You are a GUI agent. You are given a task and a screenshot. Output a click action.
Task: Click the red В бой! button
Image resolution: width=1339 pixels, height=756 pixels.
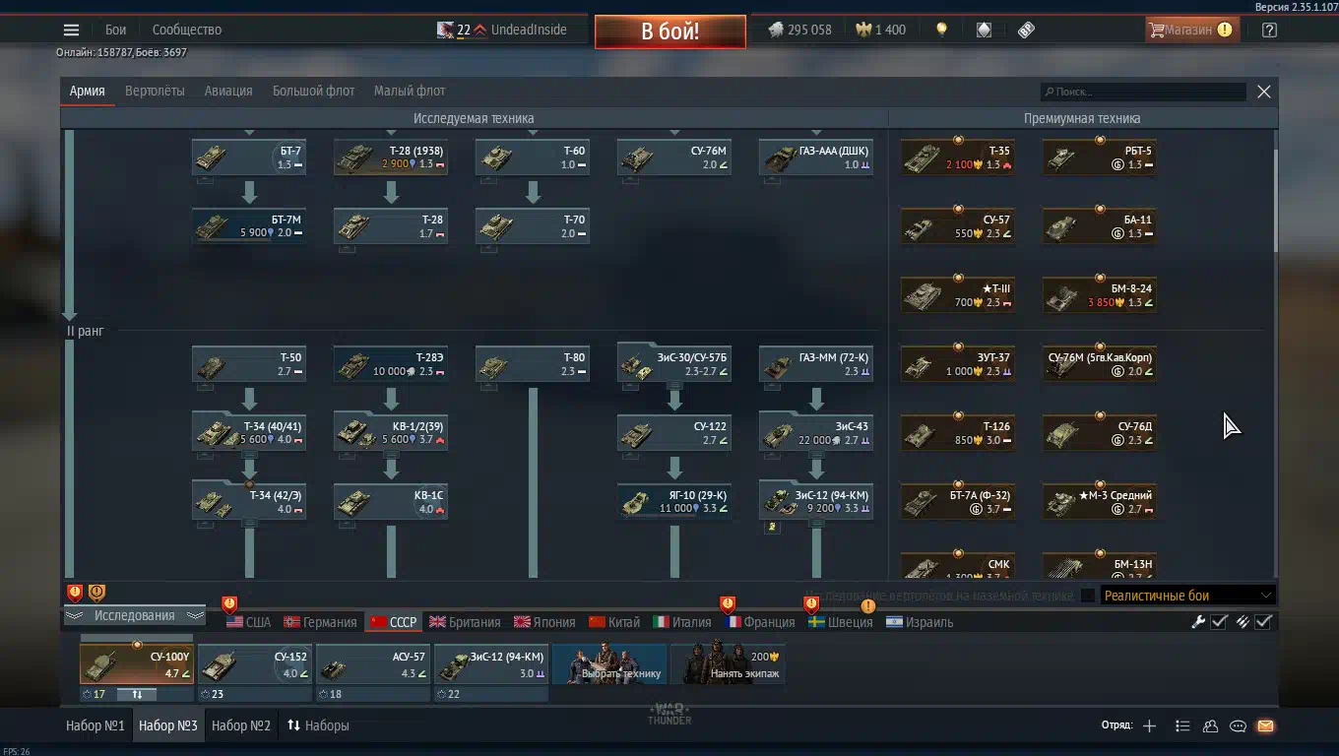coord(670,31)
